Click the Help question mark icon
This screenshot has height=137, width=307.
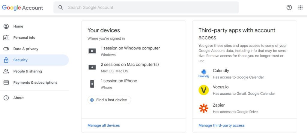pyautogui.click(x=289, y=8)
